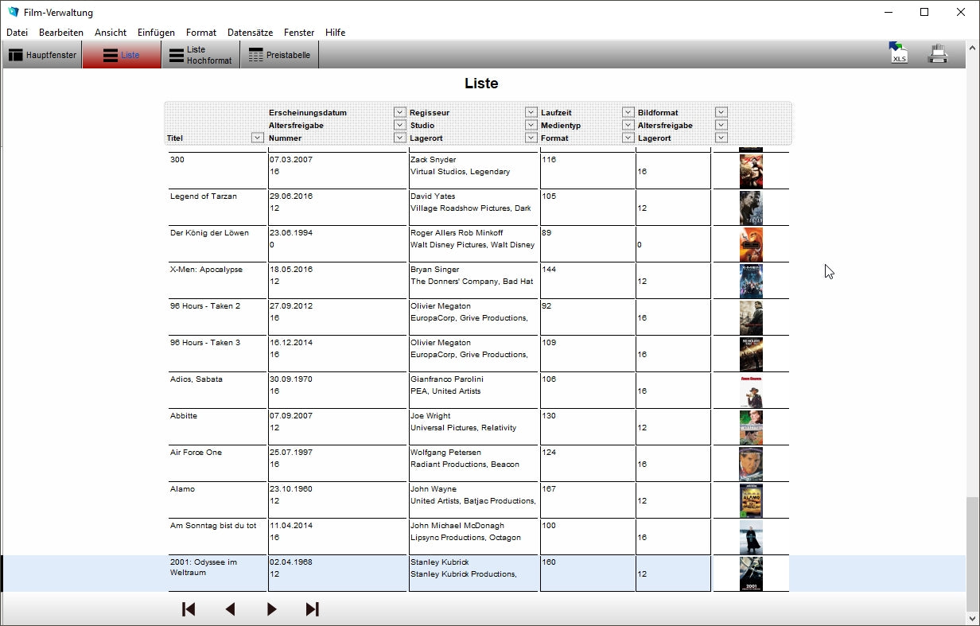This screenshot has height=626, width=980.
Task: Click the Der König der Löwen cover
Action: [750, 244]
